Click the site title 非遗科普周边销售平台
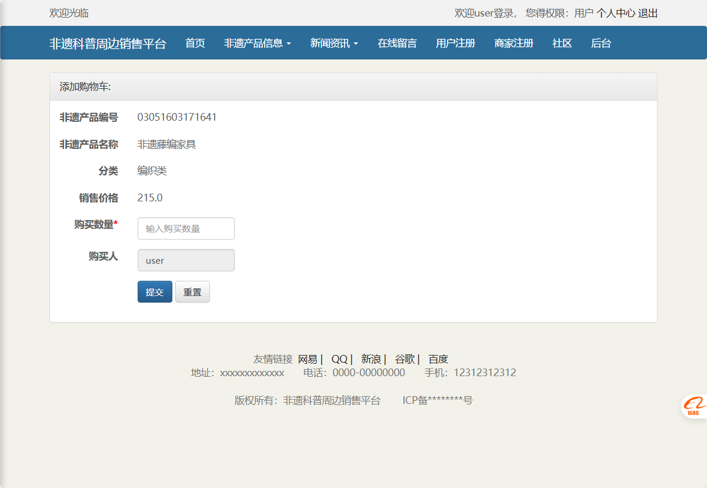 pyautogui.click(x=108, y=42)
